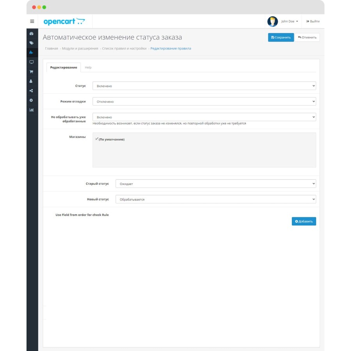Open the System gear sidebar icon
Image resolution: width=351 pixels, height=351 pixels.
[31, 100]
